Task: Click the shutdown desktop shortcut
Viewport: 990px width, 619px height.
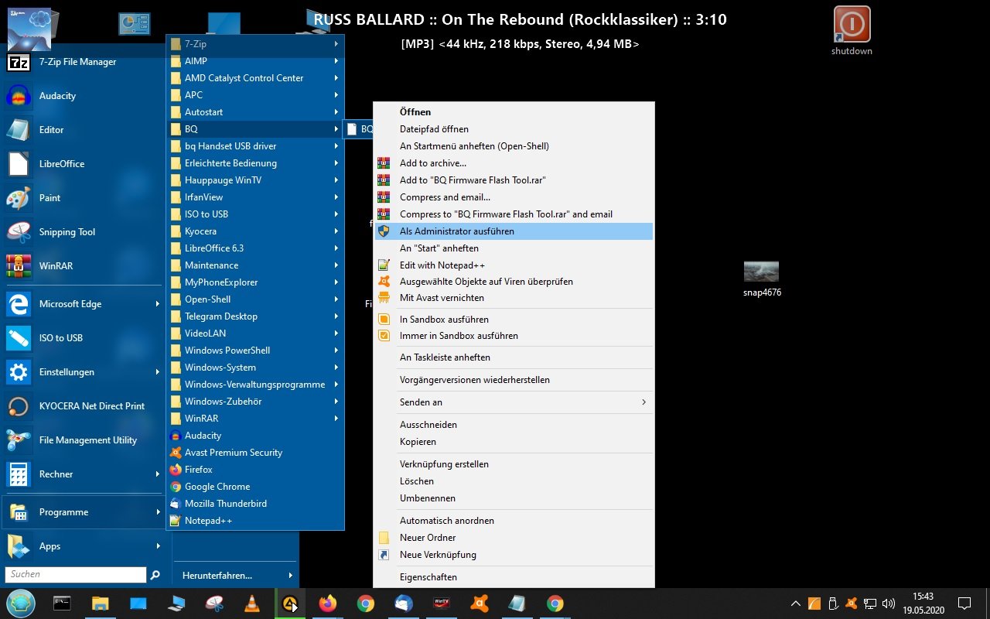Action: [x=852, y=31]
